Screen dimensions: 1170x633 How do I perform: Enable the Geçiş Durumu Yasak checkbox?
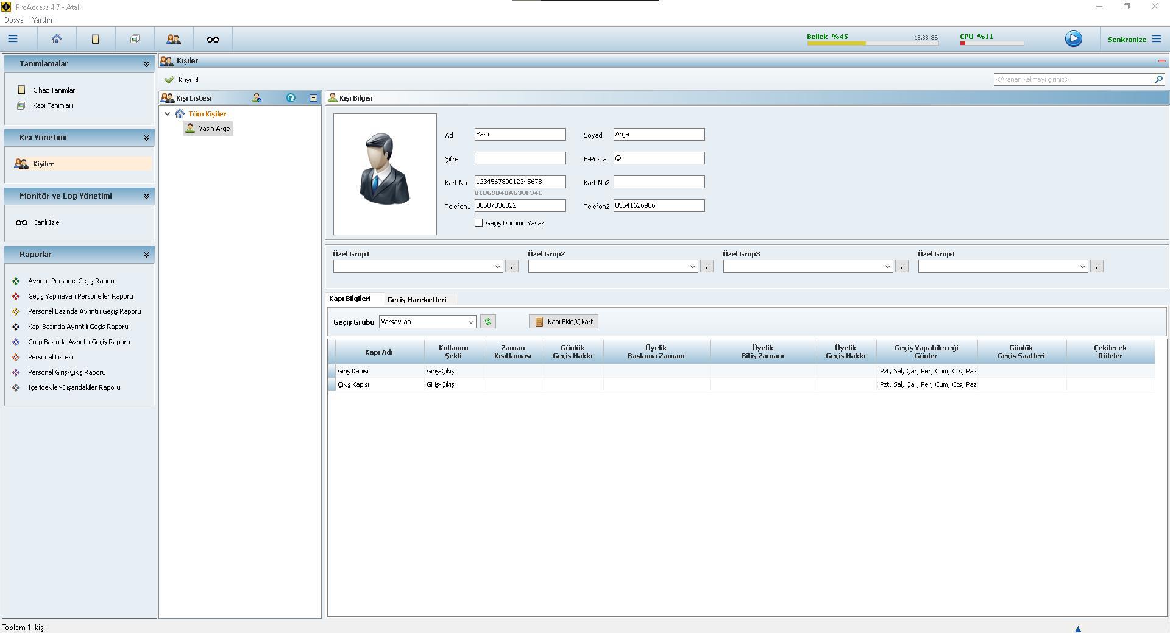(x=479, y=223)
